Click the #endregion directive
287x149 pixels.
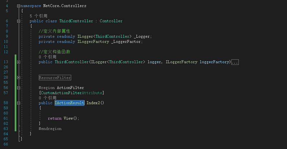pos(50,129)
